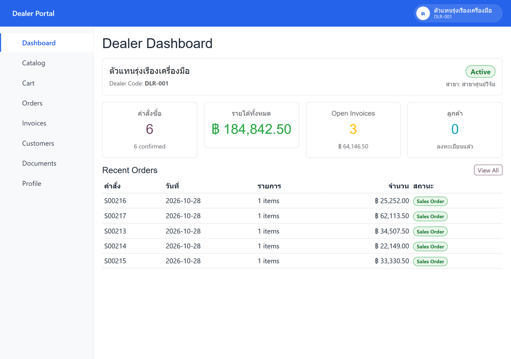Click the ลูกค้า customers card
Image resolution: width=511 pixels, height=359 pixels.
(455, 130)
